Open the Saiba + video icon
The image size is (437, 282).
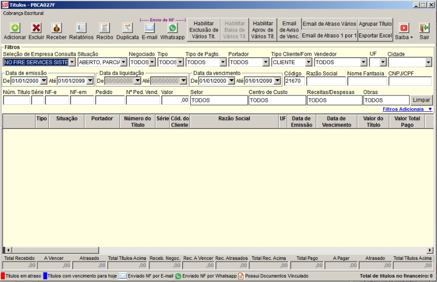(x=404, y=28)
